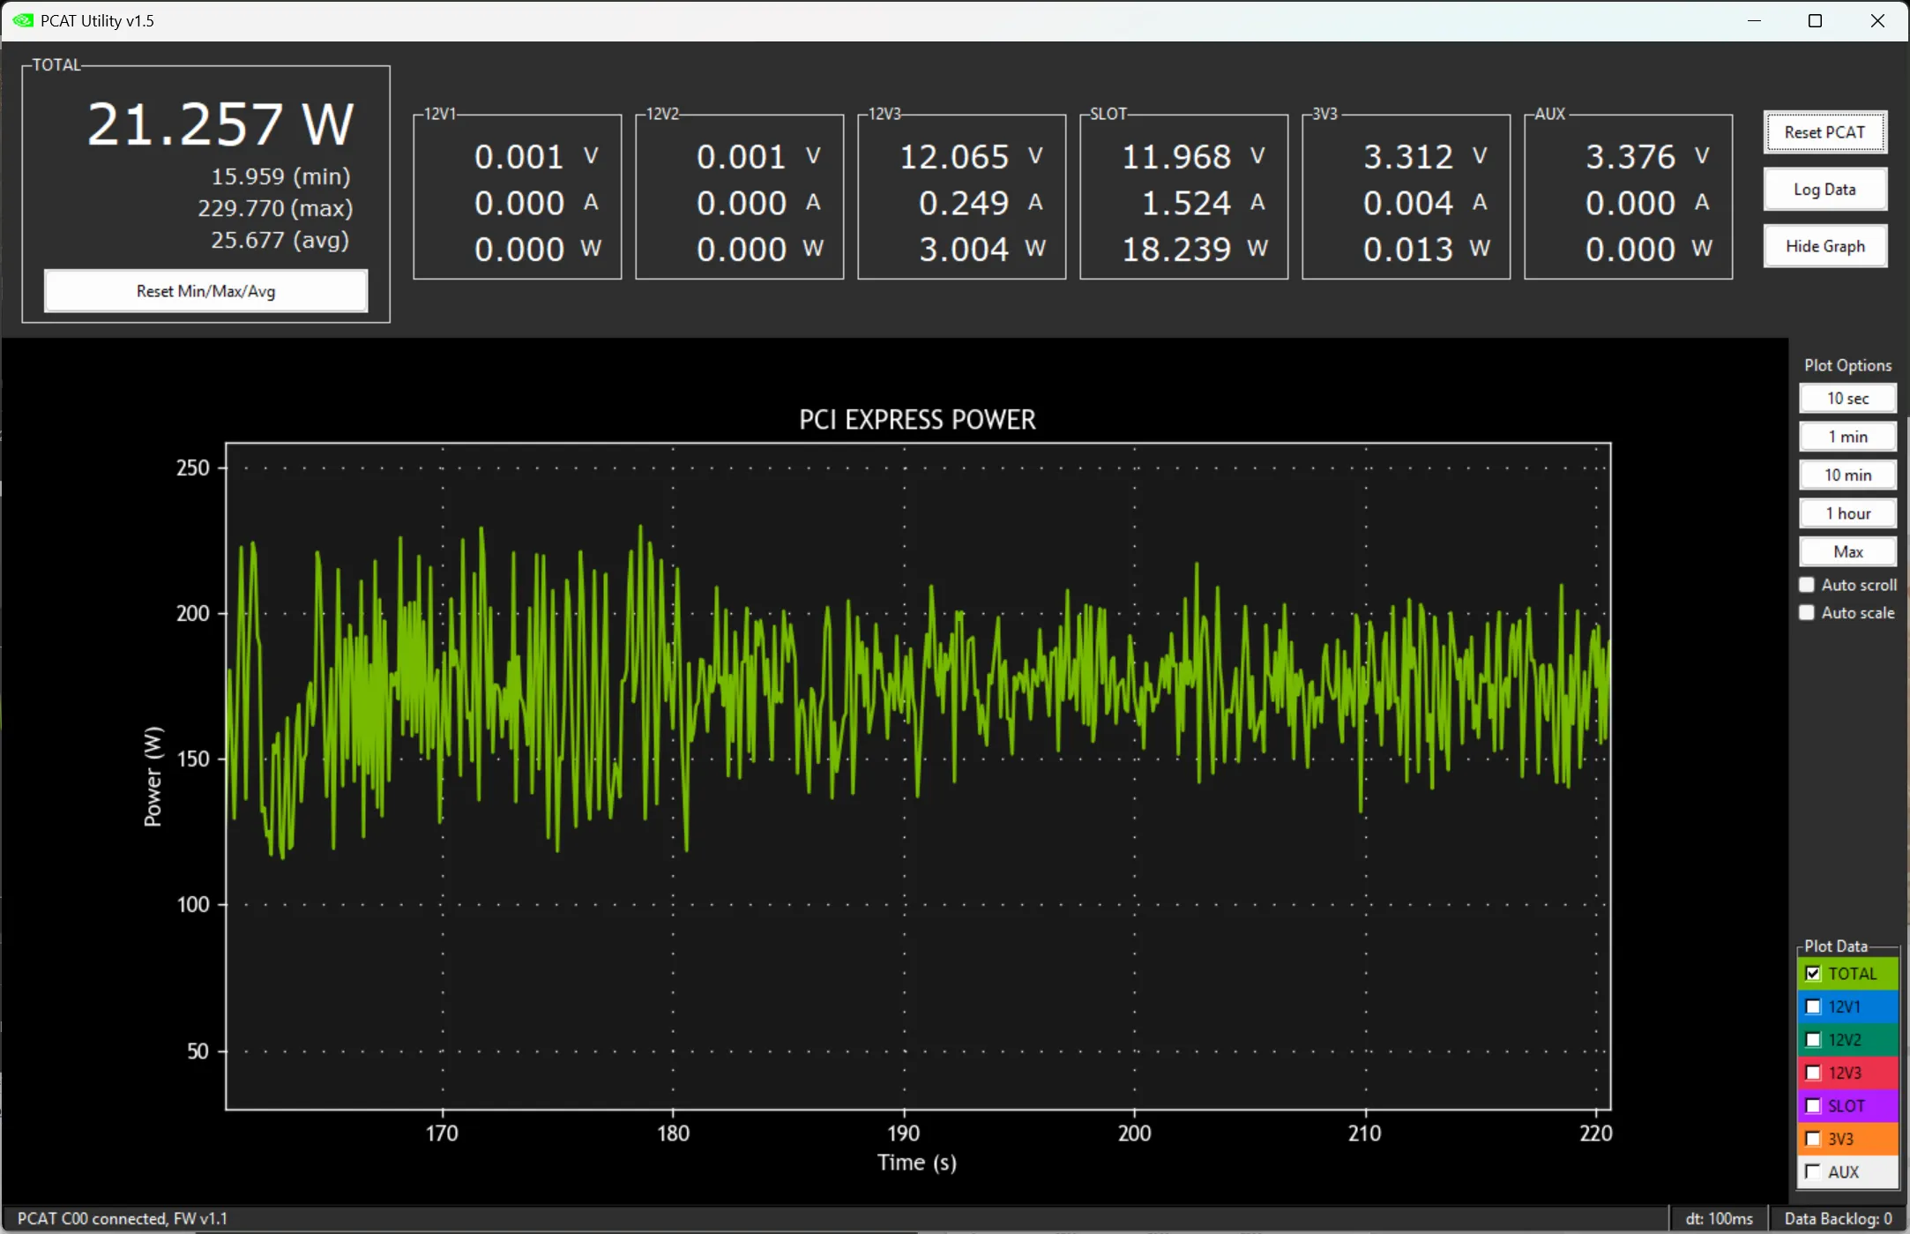Enable SLOT plot data checkbox
The height and width of the screenshot is (1234, 1910).
click(1813, 1106)
